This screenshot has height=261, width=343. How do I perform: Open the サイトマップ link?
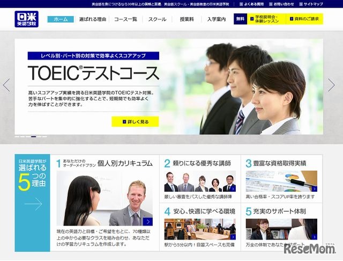tap(313, 4)
